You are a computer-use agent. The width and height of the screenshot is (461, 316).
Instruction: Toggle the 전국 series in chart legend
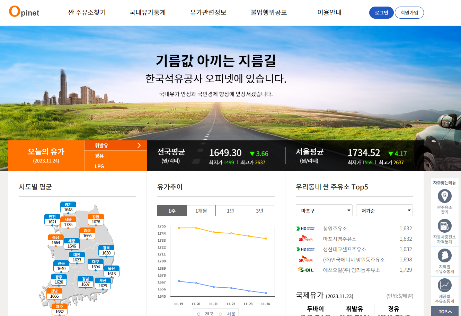tap(204, 314)
